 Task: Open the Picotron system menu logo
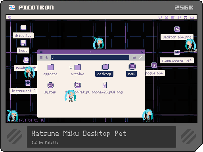pyautogui.click(x=10, y=17)
